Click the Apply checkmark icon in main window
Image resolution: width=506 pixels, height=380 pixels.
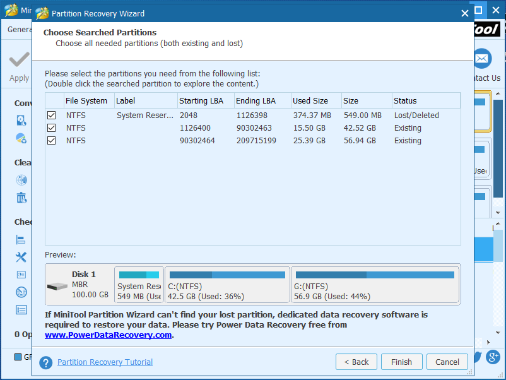coord(20,59)
